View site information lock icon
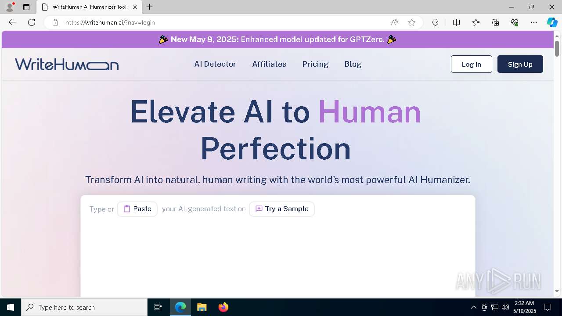This screenshot has width=562, height=316. coord(55,22)
